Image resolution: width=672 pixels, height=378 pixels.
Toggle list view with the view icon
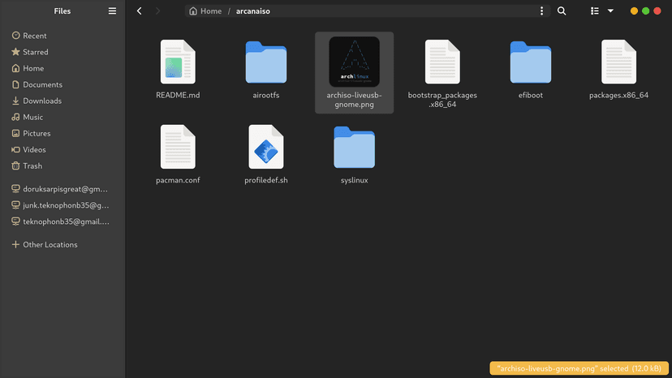(x=594, y=11)
